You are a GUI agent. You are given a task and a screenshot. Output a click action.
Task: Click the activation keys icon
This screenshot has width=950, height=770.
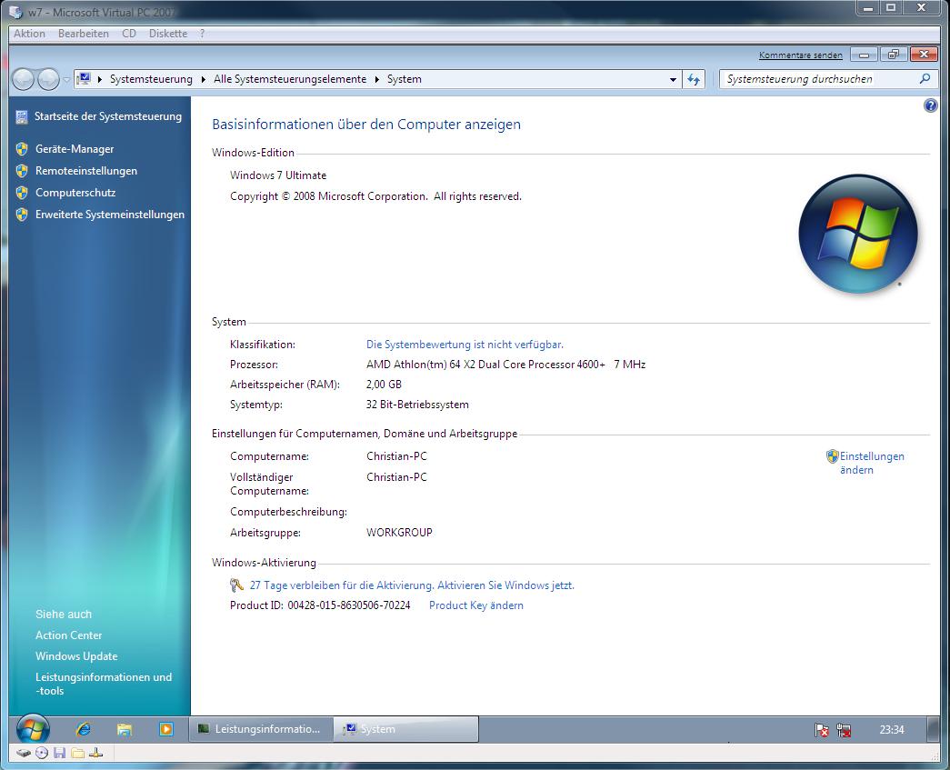coord(236,585)
